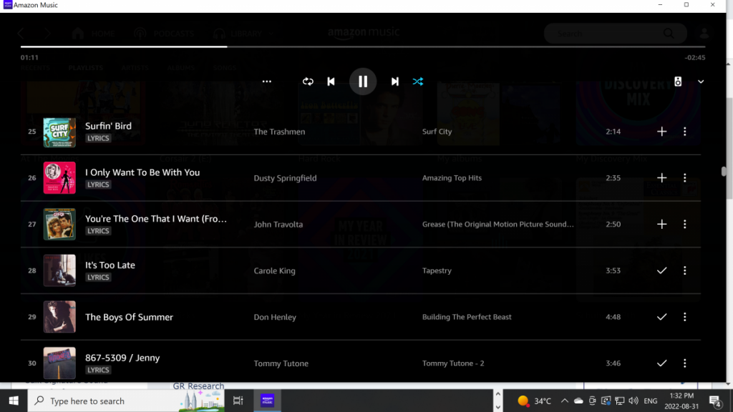Open artist Carole King
733x412 pixels.
(x=274, y=270)
